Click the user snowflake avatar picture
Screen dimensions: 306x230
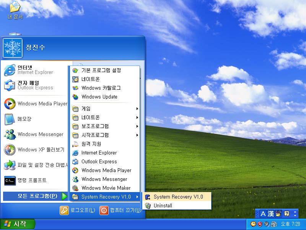click(13, 48)
